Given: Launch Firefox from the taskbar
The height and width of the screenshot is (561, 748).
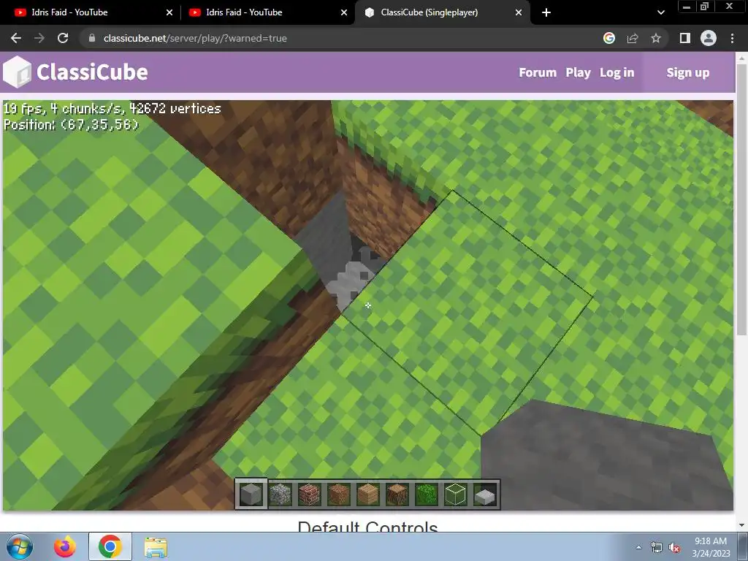Looking at the screenshot, I should coord(65,546).
